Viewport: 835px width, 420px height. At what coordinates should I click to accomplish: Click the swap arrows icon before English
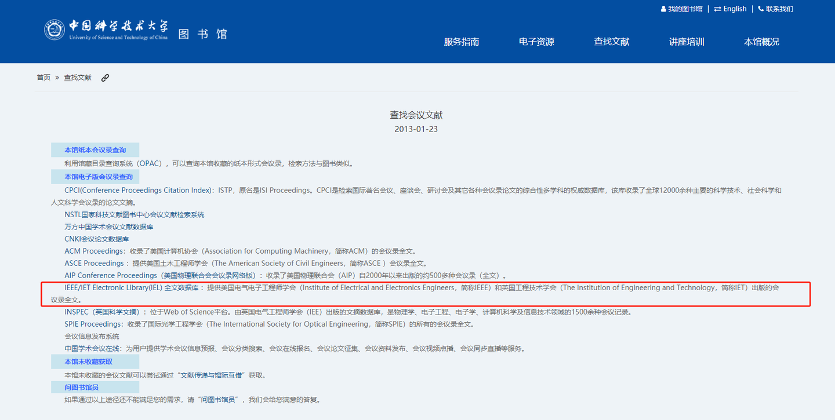(x=717, y=9)
